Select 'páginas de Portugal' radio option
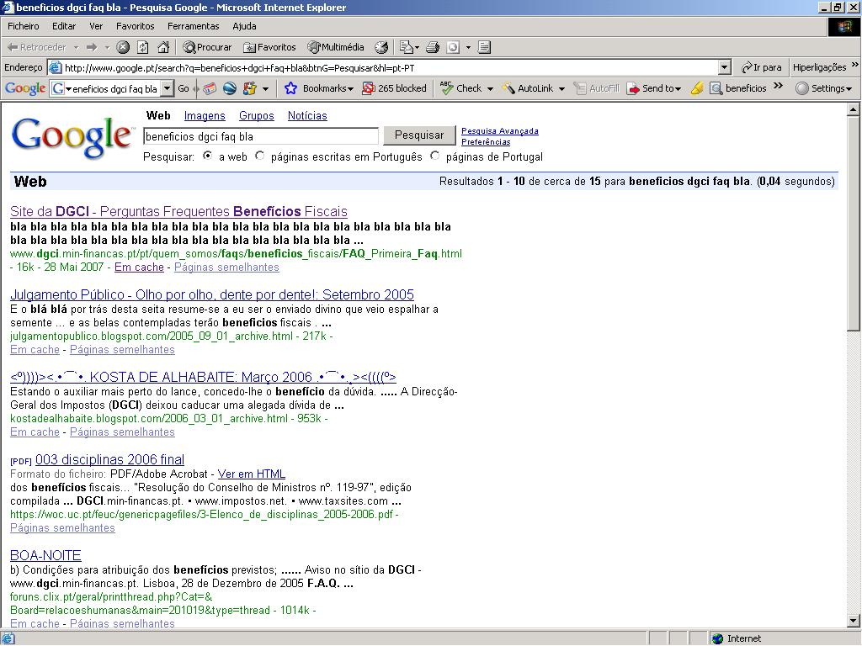 click(x=435, y=156)
